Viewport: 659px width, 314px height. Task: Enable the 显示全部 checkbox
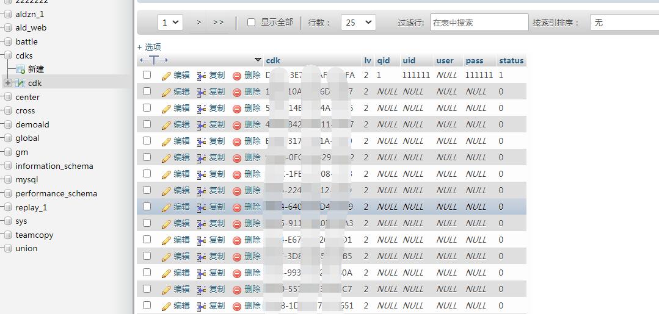point(251,23)
